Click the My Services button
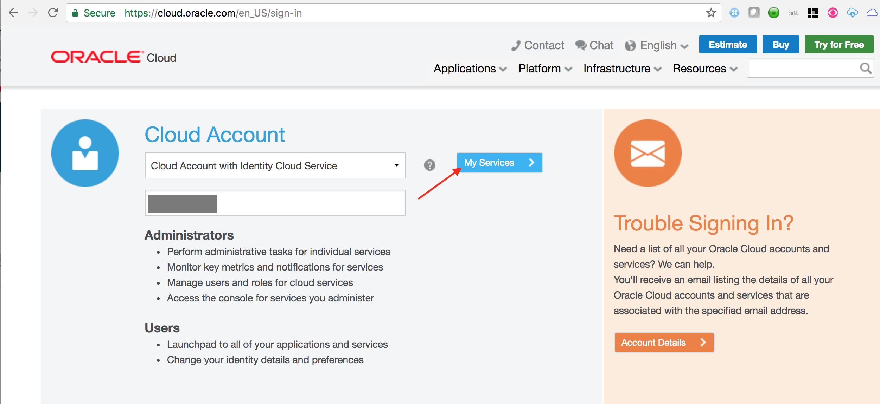 coord(499,163)
